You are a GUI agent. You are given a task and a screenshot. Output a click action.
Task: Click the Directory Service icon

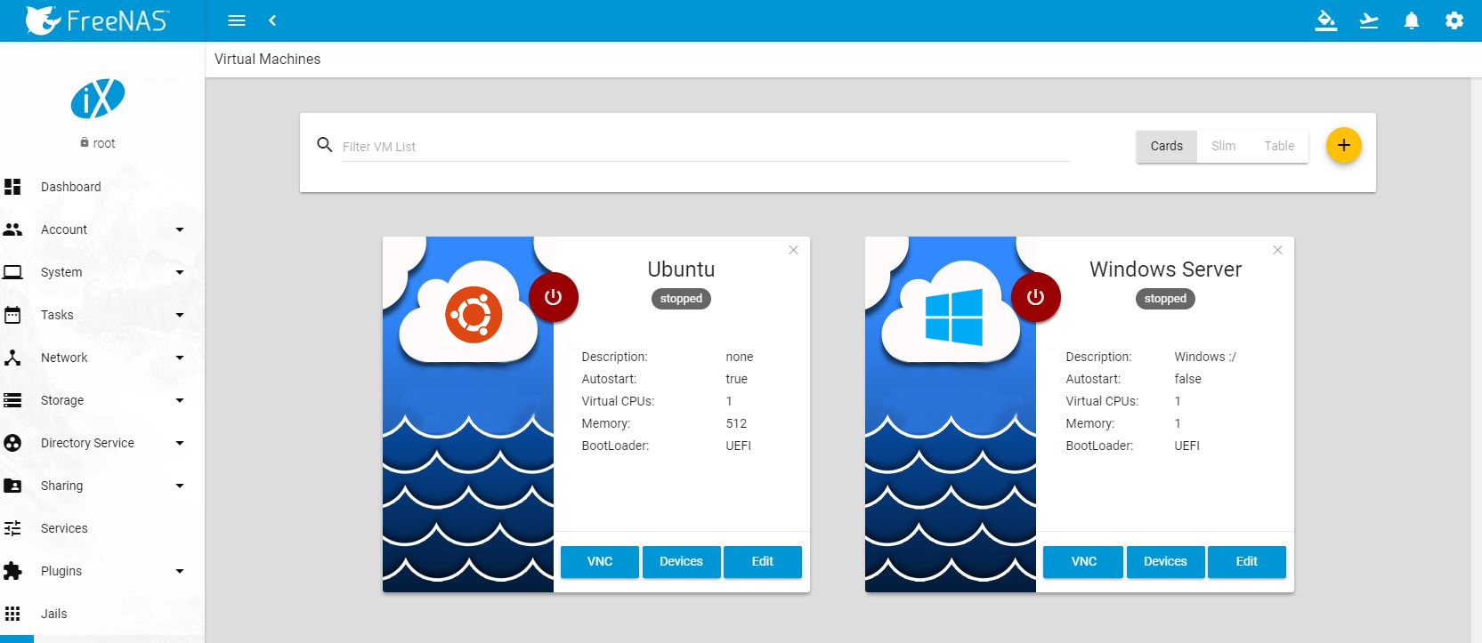(x=12, y=443)
